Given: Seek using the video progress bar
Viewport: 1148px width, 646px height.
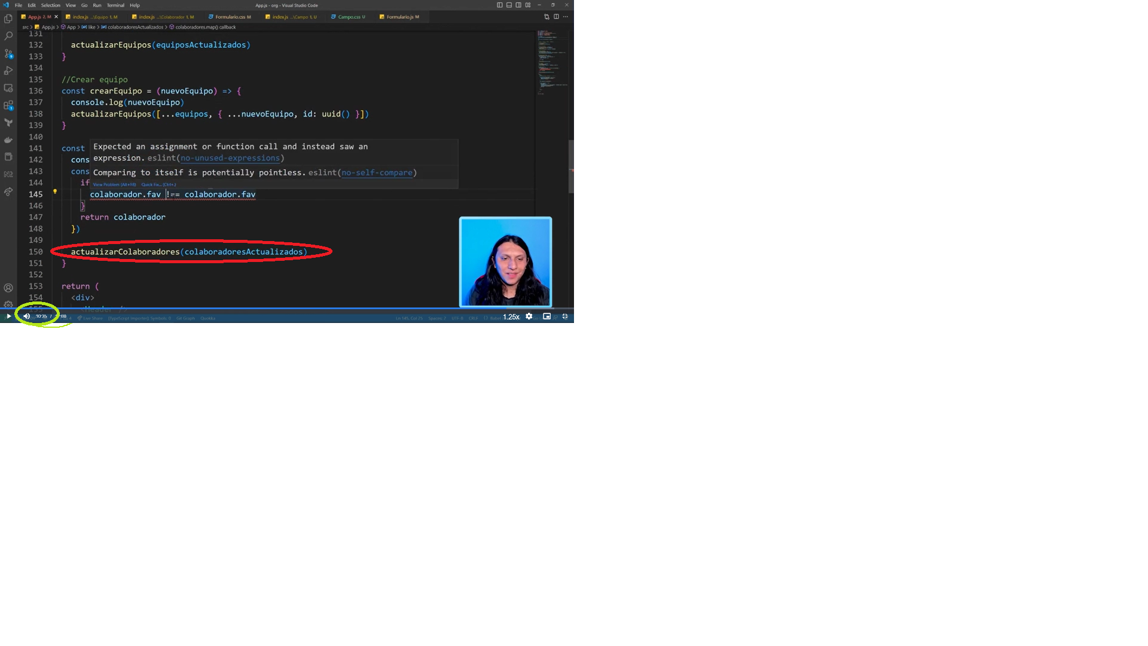Looking at the screenshot, I should click(287, 309).
